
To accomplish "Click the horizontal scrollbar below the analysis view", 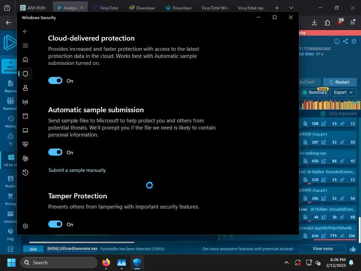I will (x=82, y=242).
